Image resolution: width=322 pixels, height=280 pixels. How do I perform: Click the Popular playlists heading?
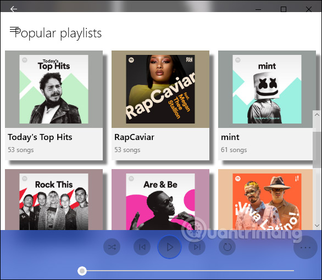click(58, 33)
